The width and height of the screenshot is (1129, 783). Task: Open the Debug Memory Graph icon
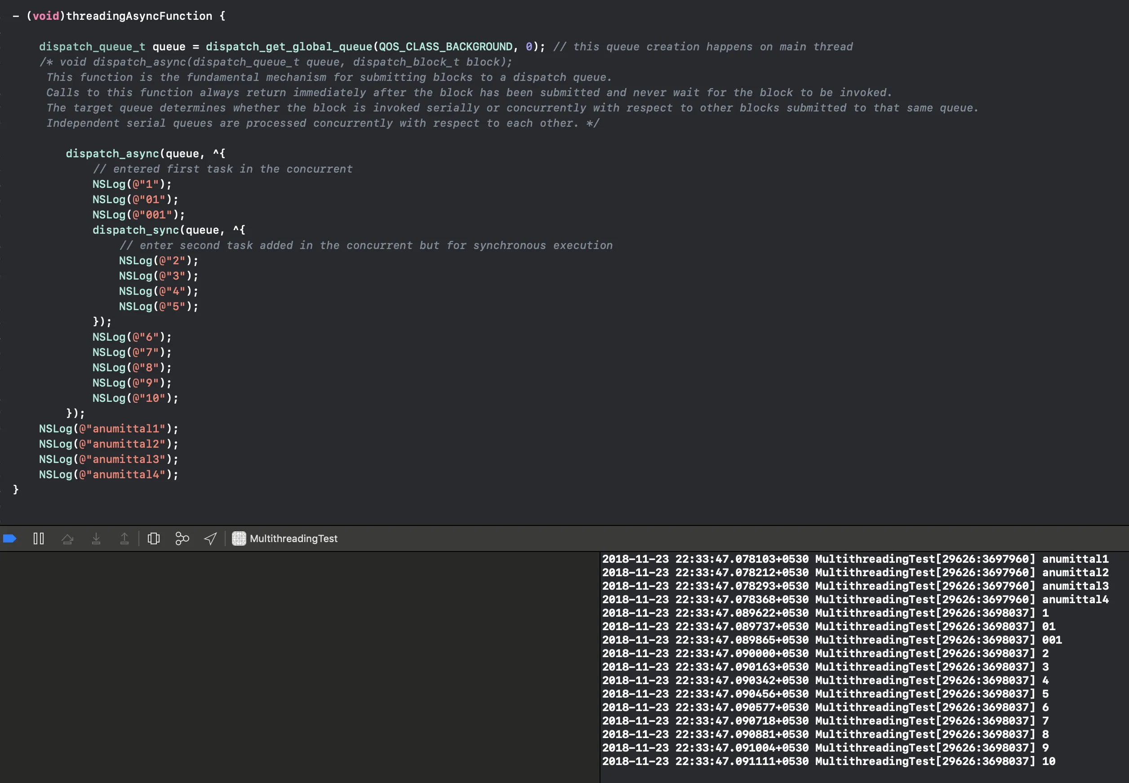click(x=182, y=538)
